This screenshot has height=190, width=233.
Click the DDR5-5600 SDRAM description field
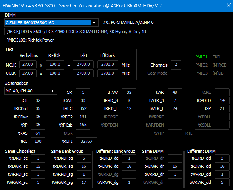98,32
